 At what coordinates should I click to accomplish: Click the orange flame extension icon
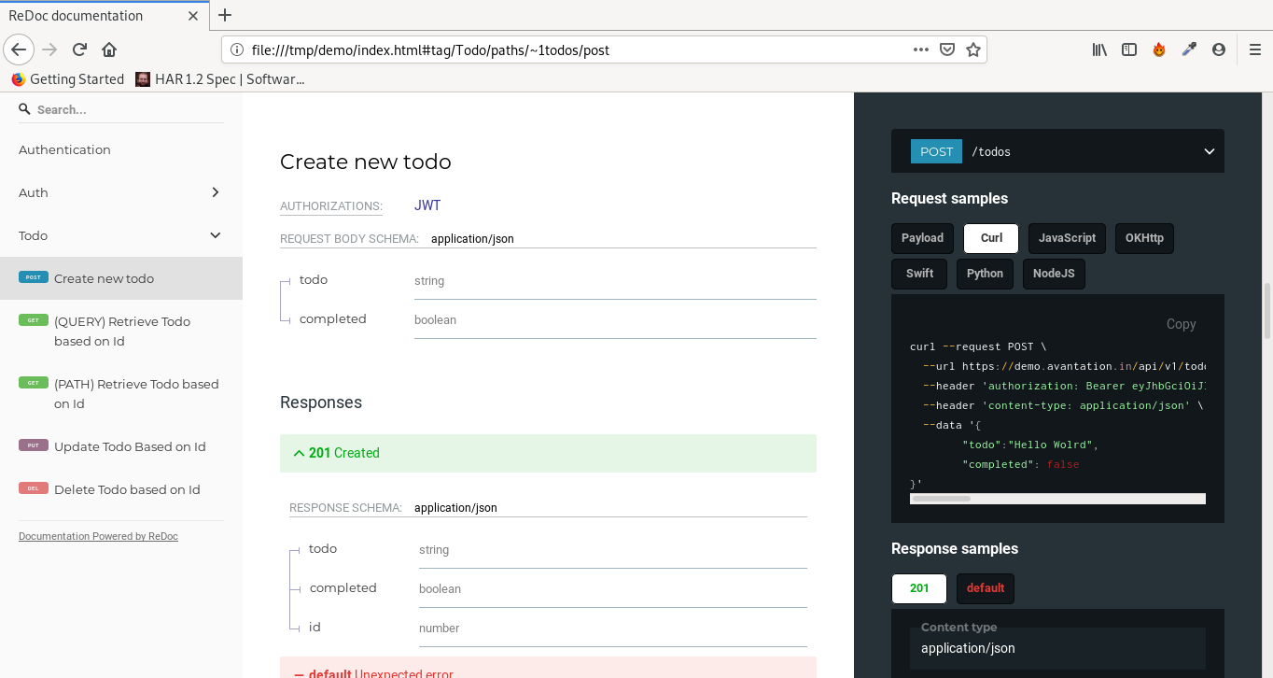point(1159,49)
